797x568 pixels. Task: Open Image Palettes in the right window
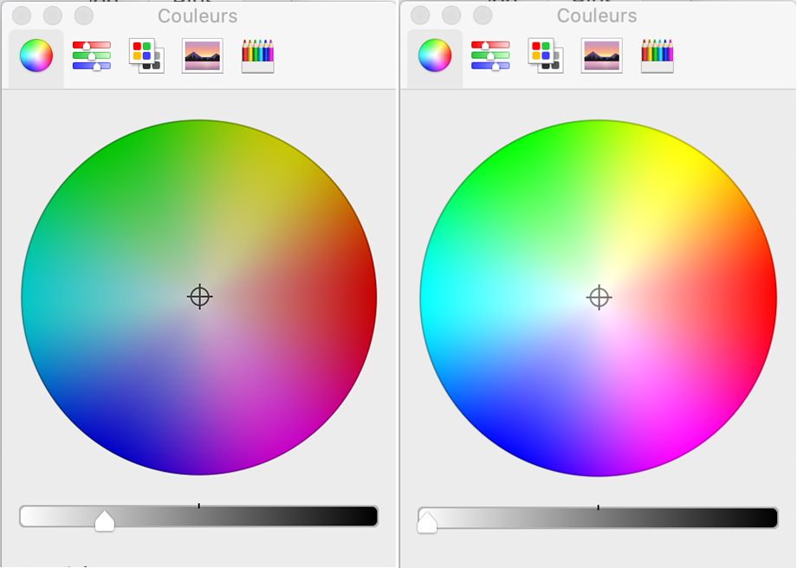(601, 56)
